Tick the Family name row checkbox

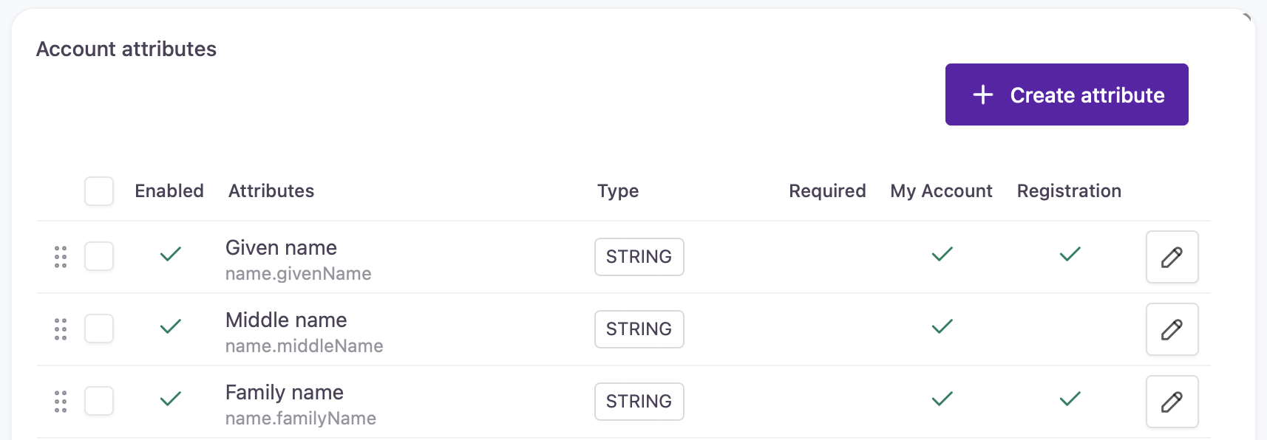(x=99, y=401)
